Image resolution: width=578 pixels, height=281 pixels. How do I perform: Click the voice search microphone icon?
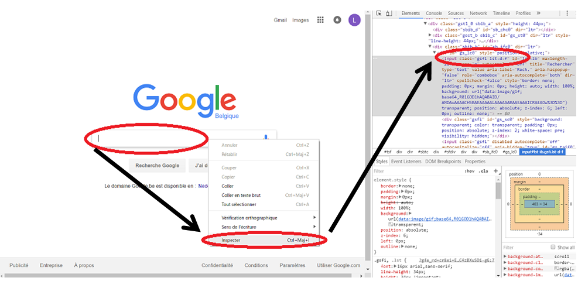[x=266, y=138]
